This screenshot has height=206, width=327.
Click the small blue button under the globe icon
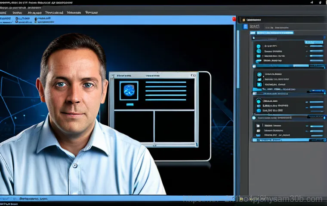click(x=130, y=104)
